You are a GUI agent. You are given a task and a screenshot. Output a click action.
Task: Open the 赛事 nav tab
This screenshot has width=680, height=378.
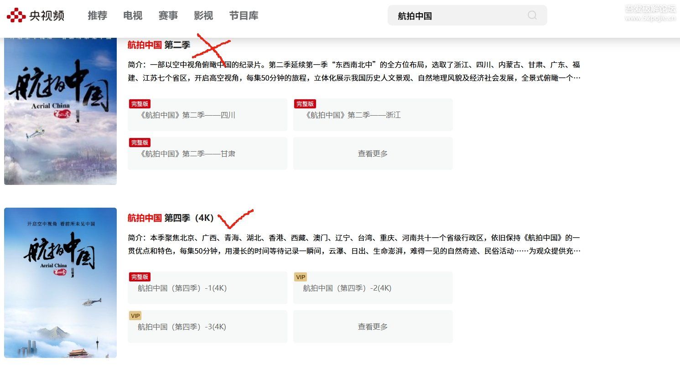tap(168, 15)
